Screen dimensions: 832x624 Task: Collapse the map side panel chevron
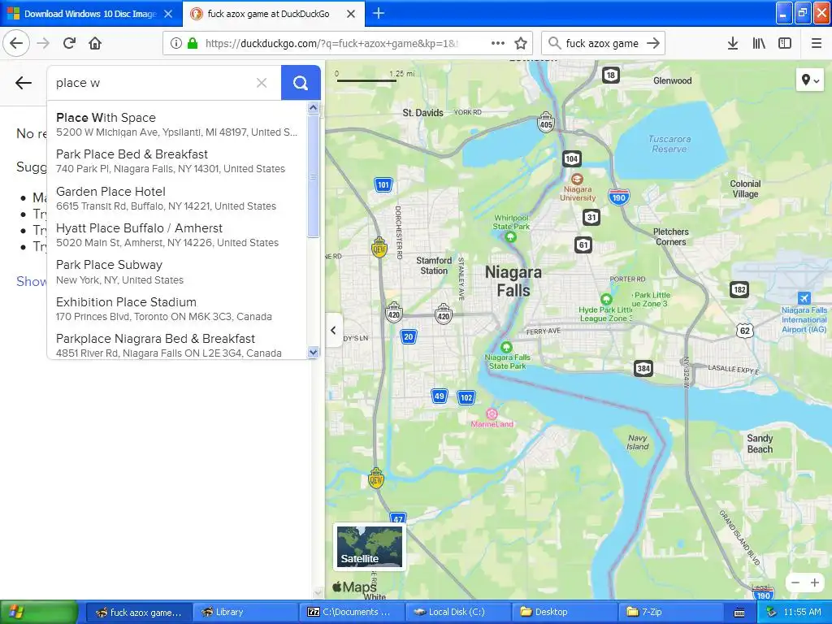click(333, 330)
